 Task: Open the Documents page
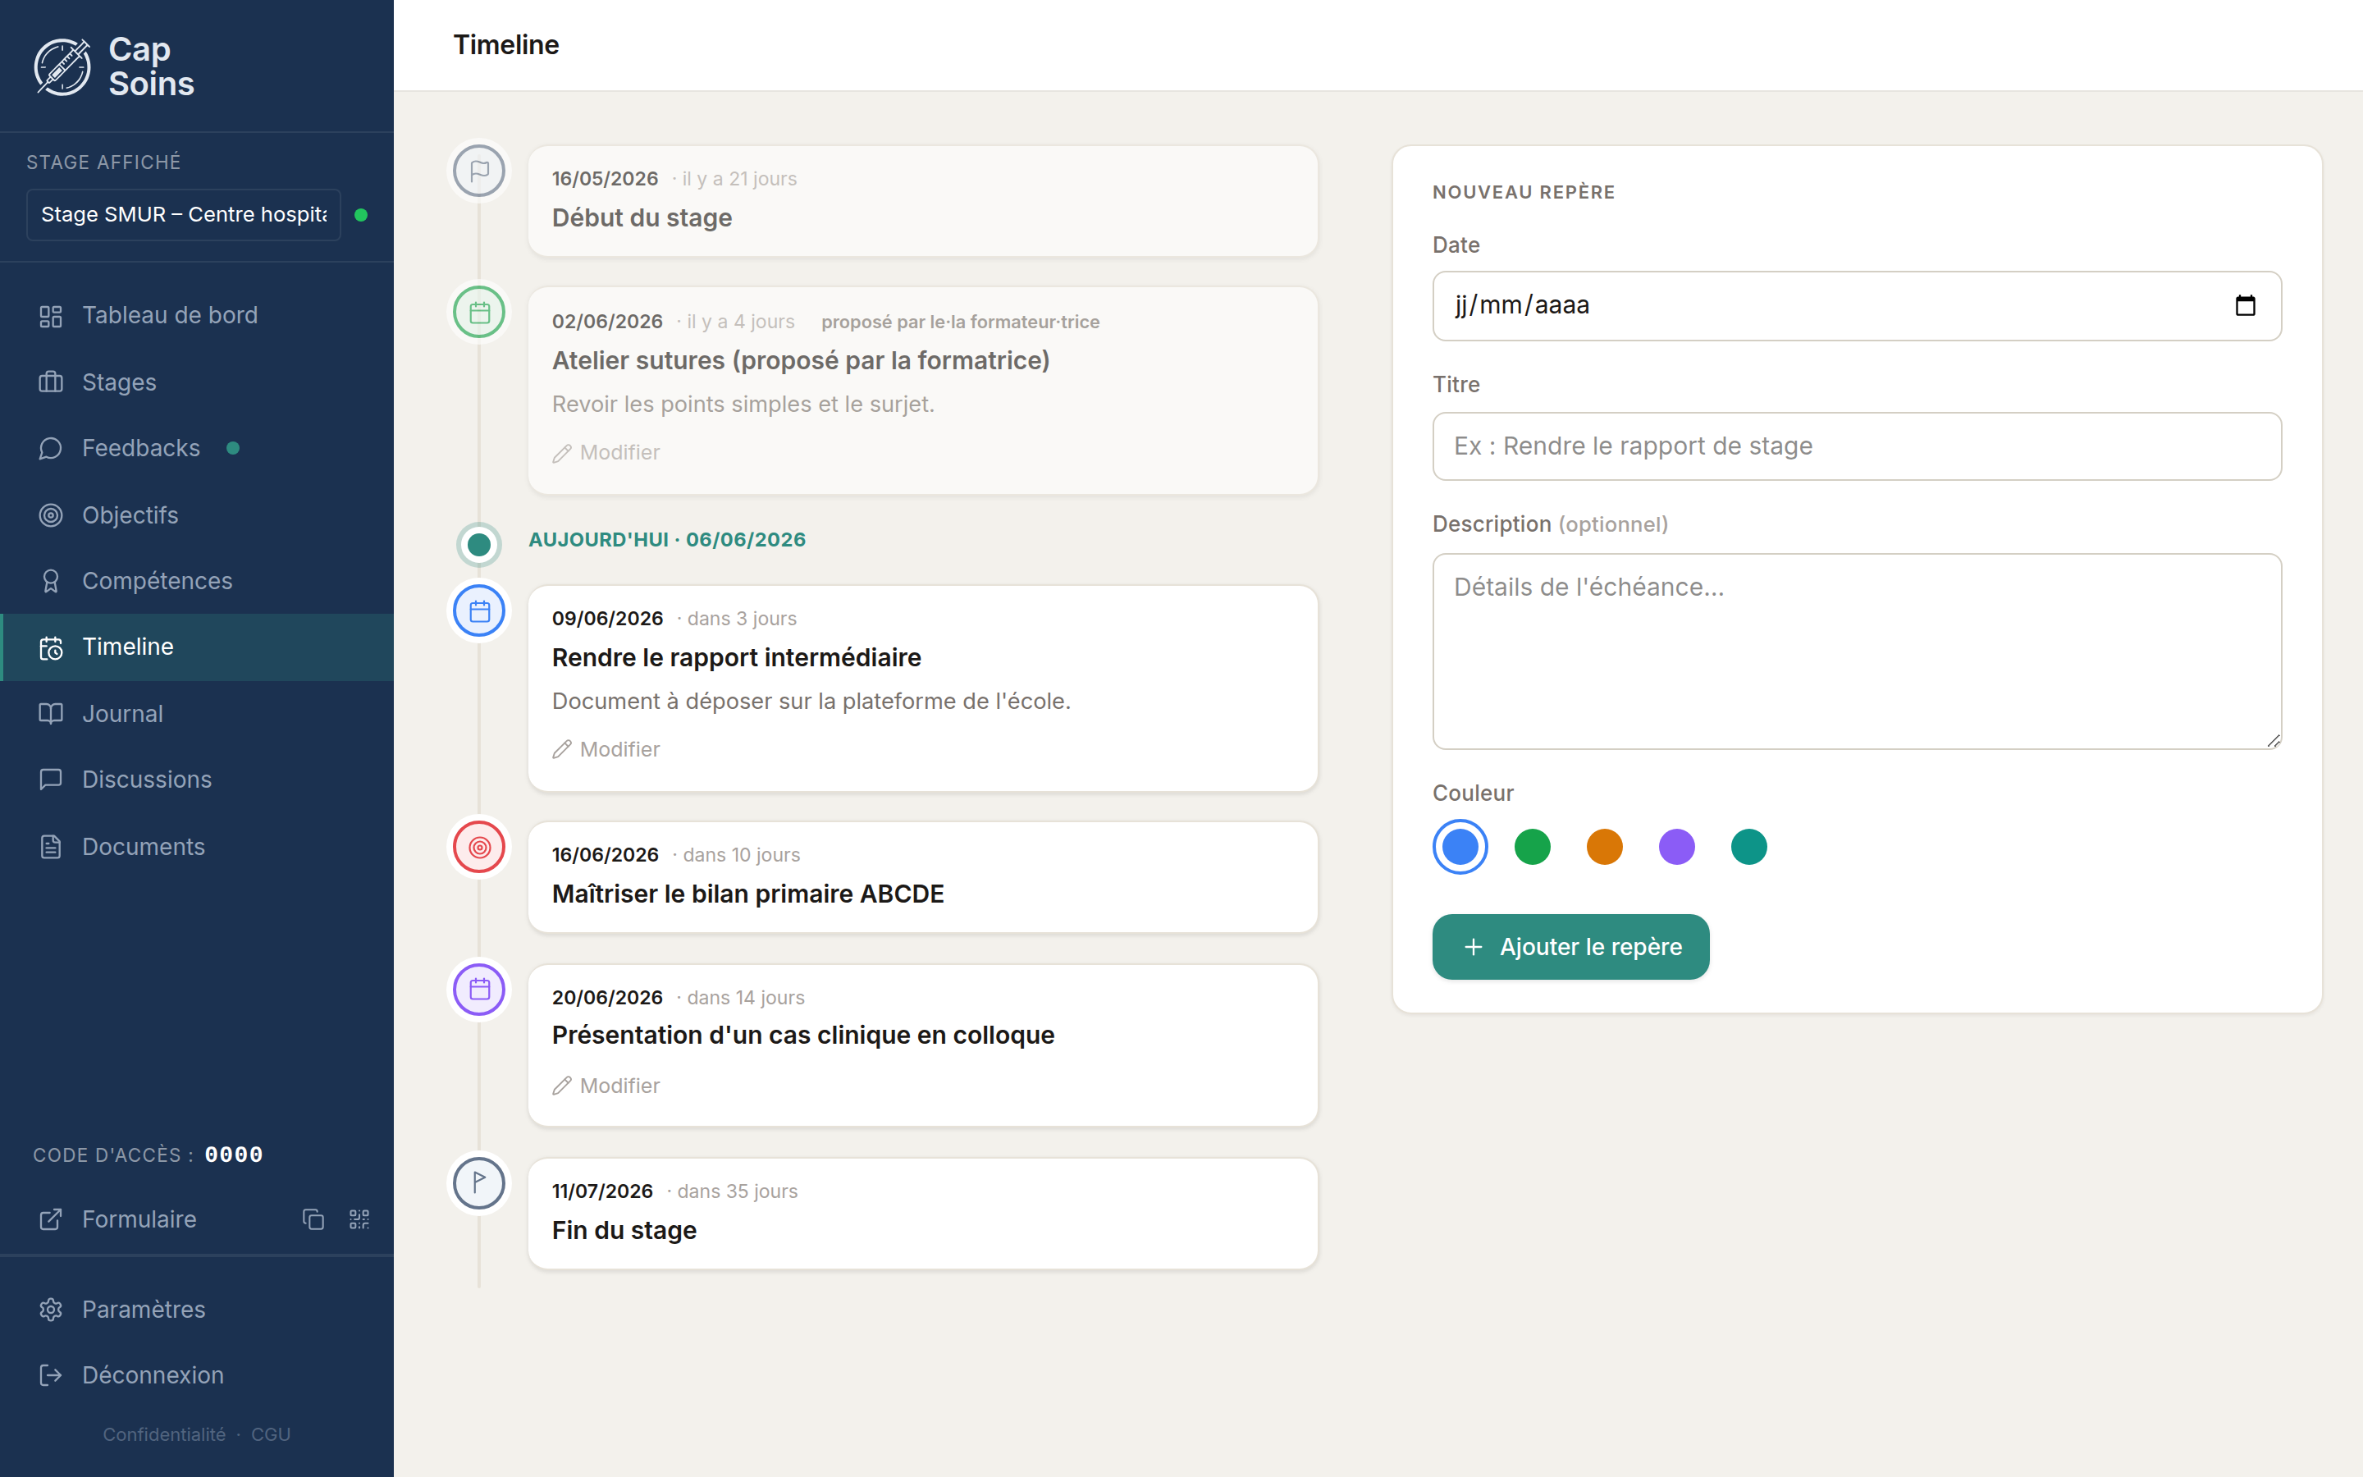pos(197,846)
